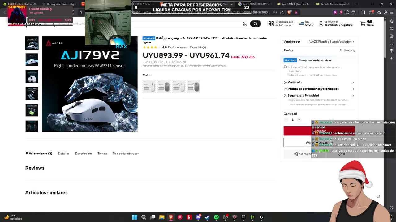The width and height of the screenshot is (396, 222).
Task: Decrease quantity with minus button
Action: (x=286, y=120)
